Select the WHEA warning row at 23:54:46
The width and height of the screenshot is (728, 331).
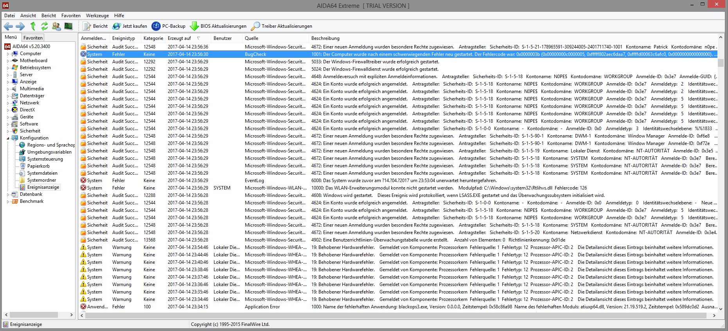(x=398, y=247)
